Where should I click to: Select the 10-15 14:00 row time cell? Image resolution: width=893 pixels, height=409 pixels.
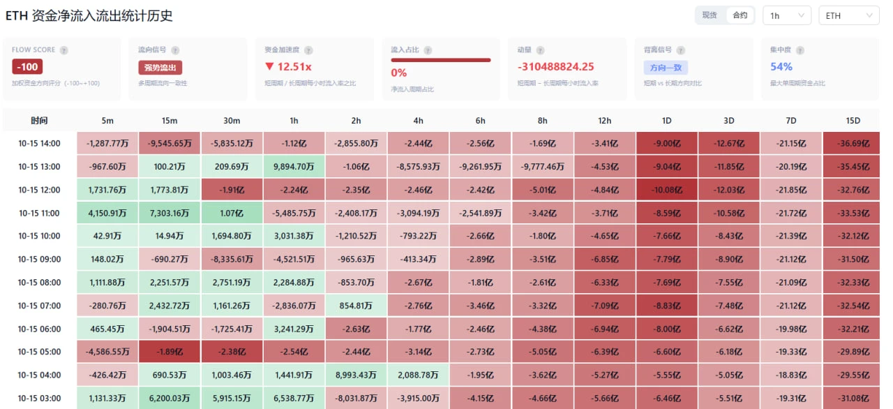click(40, 144)
